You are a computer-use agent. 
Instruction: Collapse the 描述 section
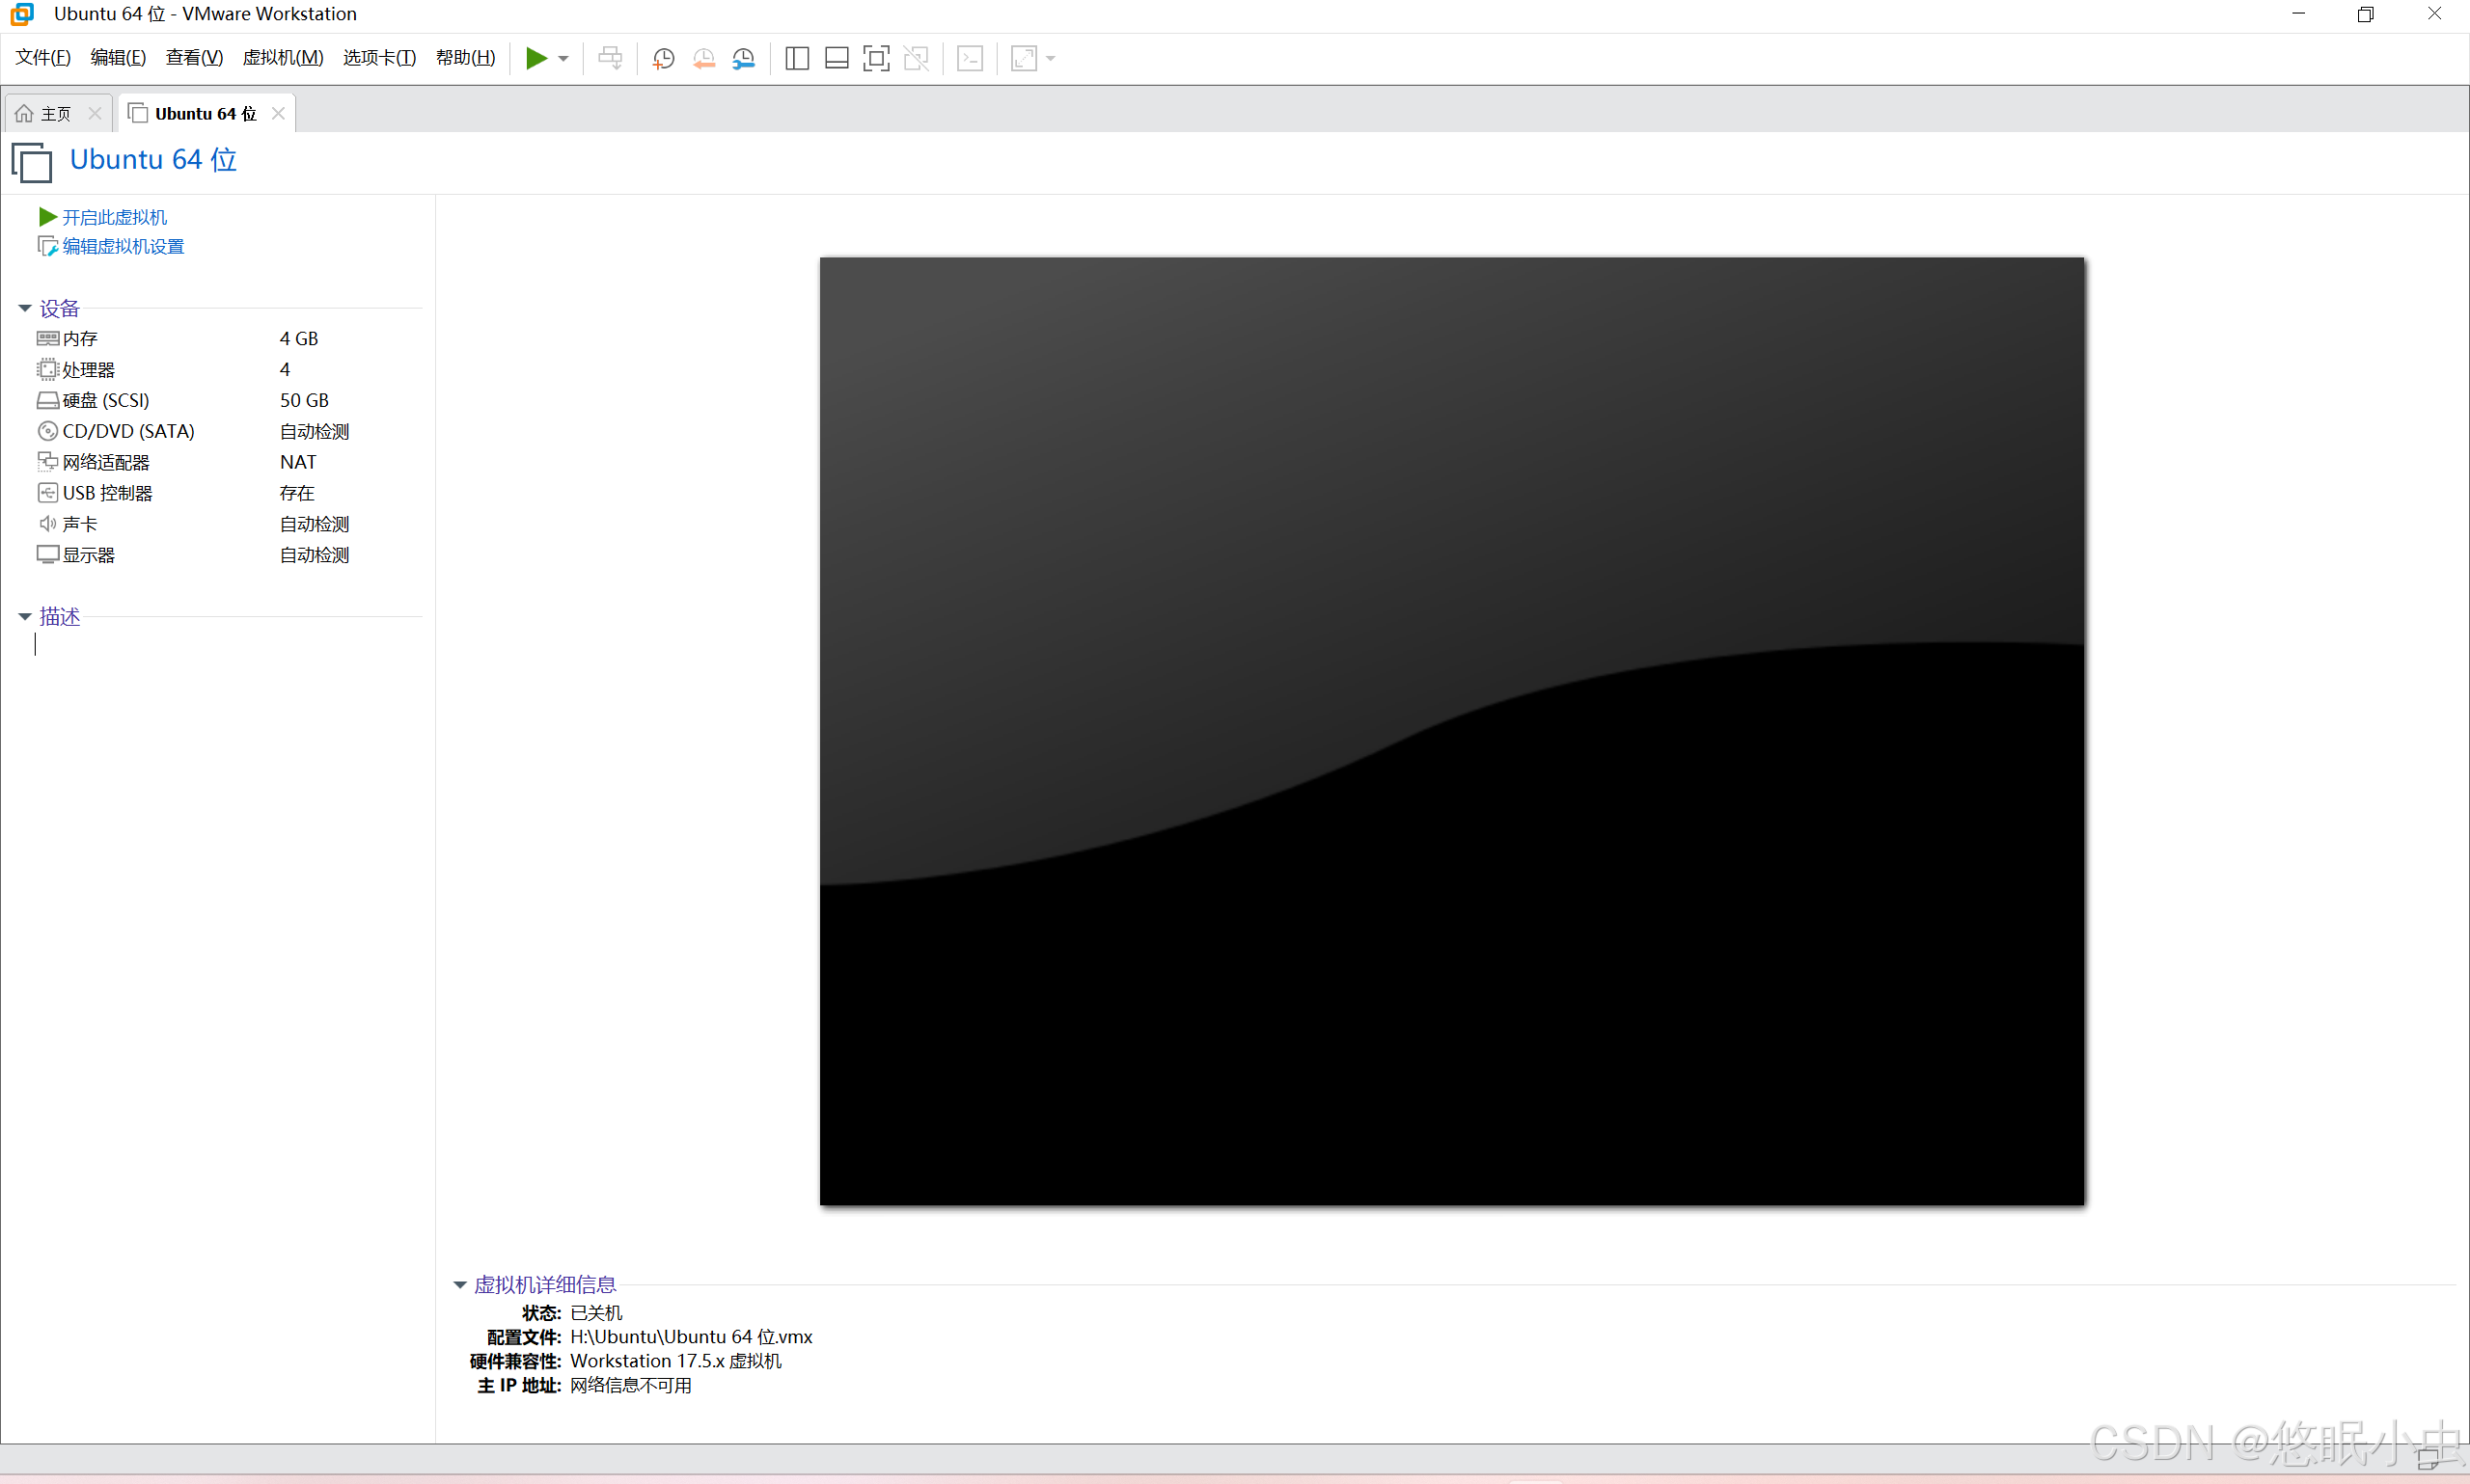tap(25, 617)
